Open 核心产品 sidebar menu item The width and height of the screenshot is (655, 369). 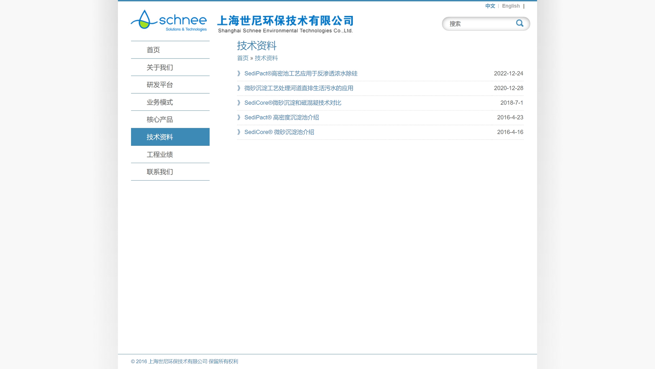tap(170, 119)
